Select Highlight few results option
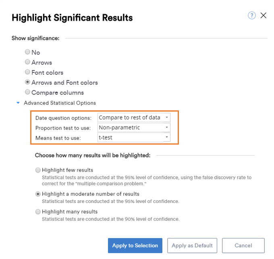Image resolution: width=274 pixels, height=259 pixels. click(x=38, y=170)
